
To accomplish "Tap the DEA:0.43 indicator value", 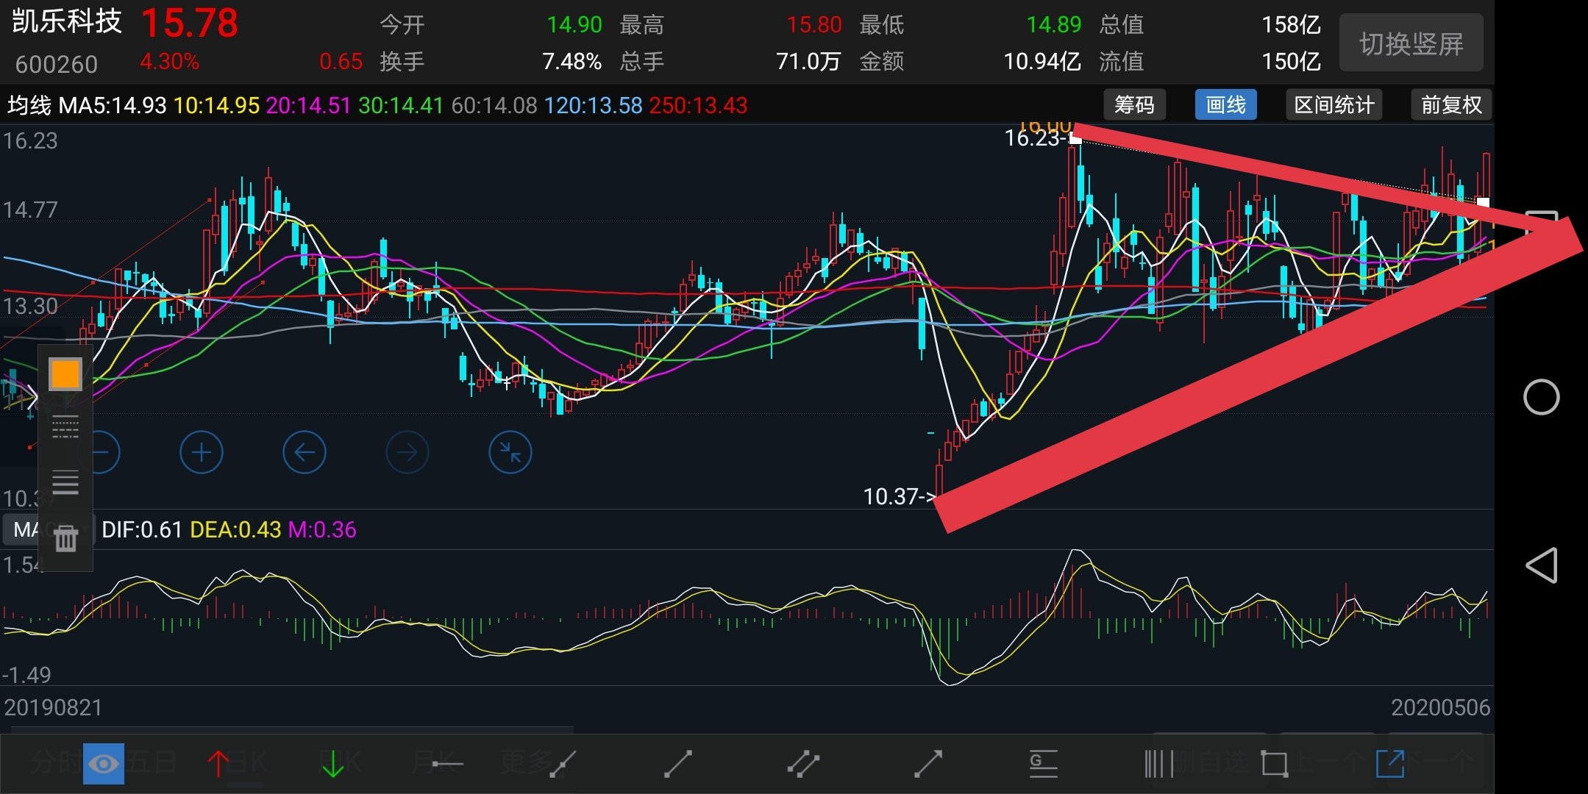I will tap(235, 529).
